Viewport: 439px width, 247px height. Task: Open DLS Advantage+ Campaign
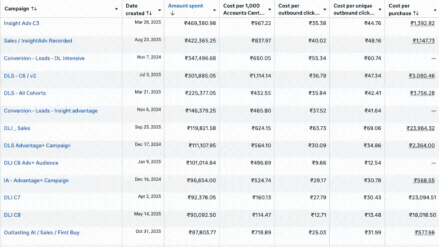[x=37, y=146]
